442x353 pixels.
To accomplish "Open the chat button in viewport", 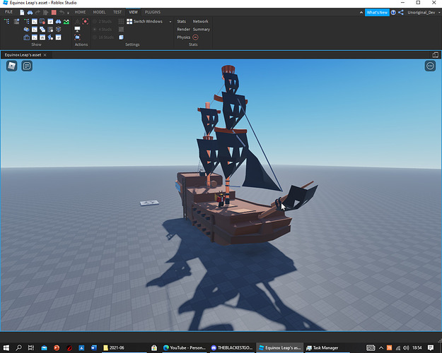I will click(27, 66).
